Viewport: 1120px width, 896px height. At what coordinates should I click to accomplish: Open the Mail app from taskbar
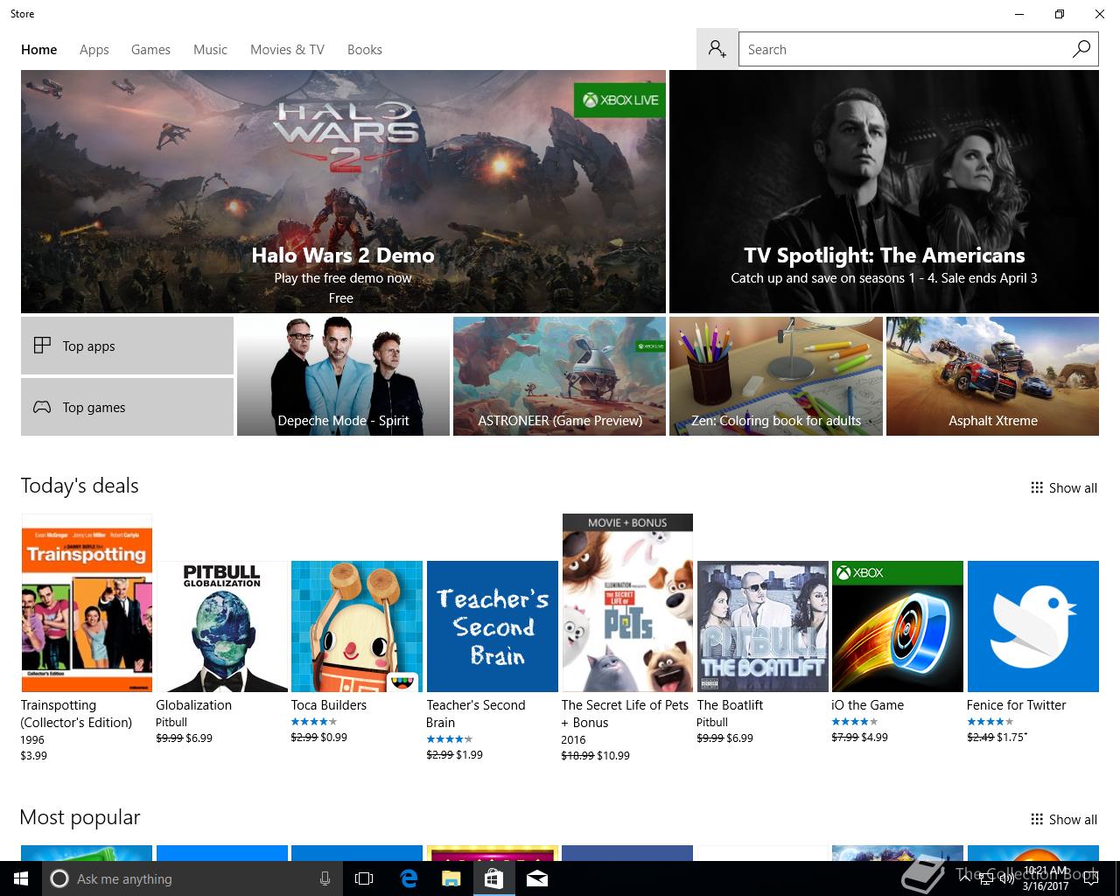coord(537,878)
